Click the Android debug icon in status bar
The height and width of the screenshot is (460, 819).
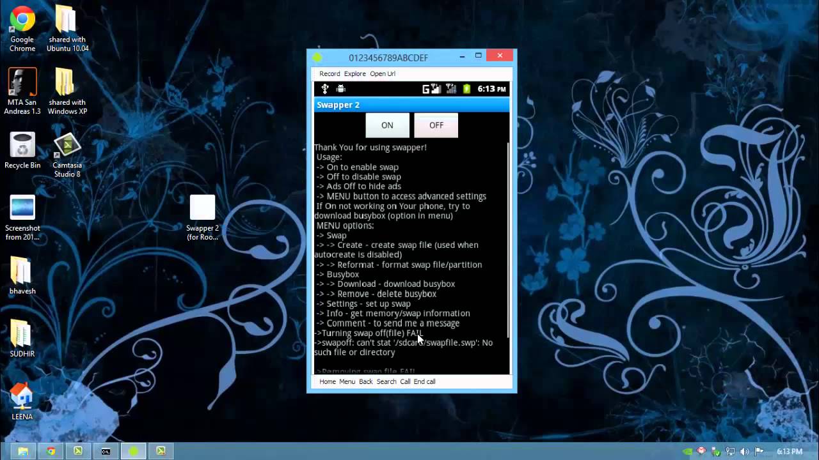click(340, 89)
